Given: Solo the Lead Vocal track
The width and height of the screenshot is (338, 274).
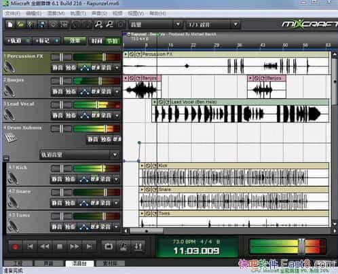Looking at the screenshot, I should click(71, 115).
